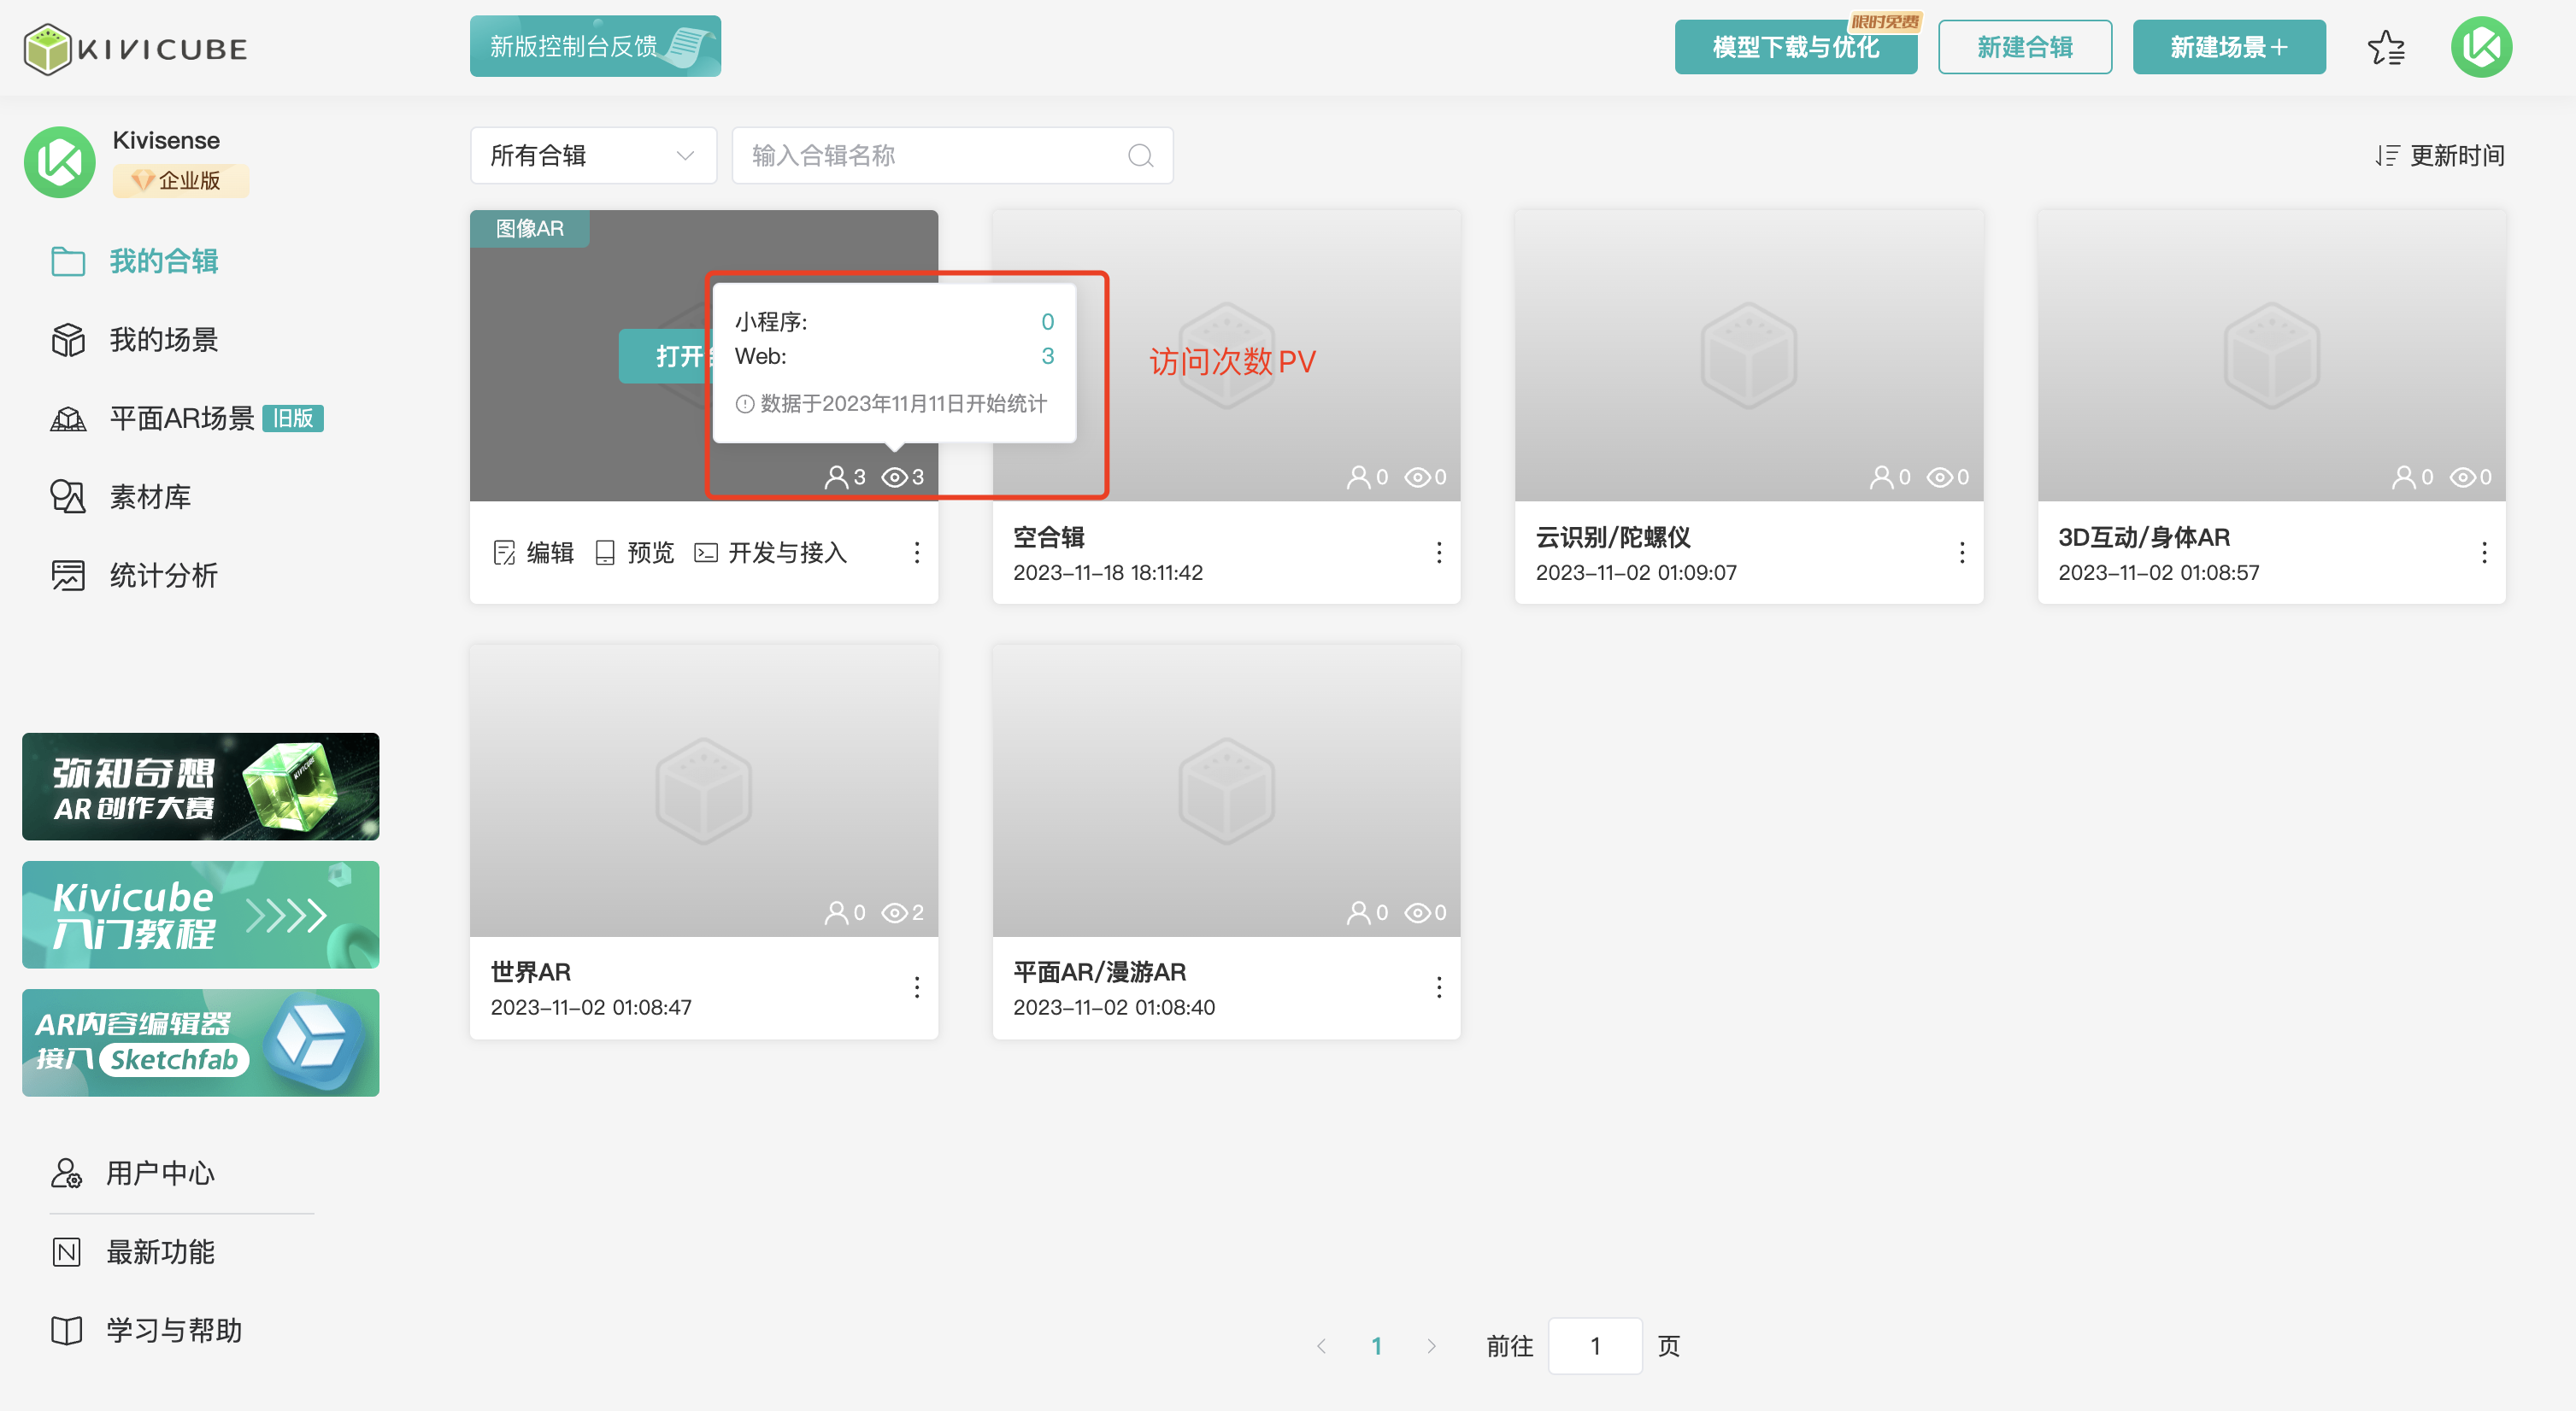Viewport: 2576px width, 1411px height.
Task: Click the sort icon beside 更新时间
Action: pos(2387,156)
